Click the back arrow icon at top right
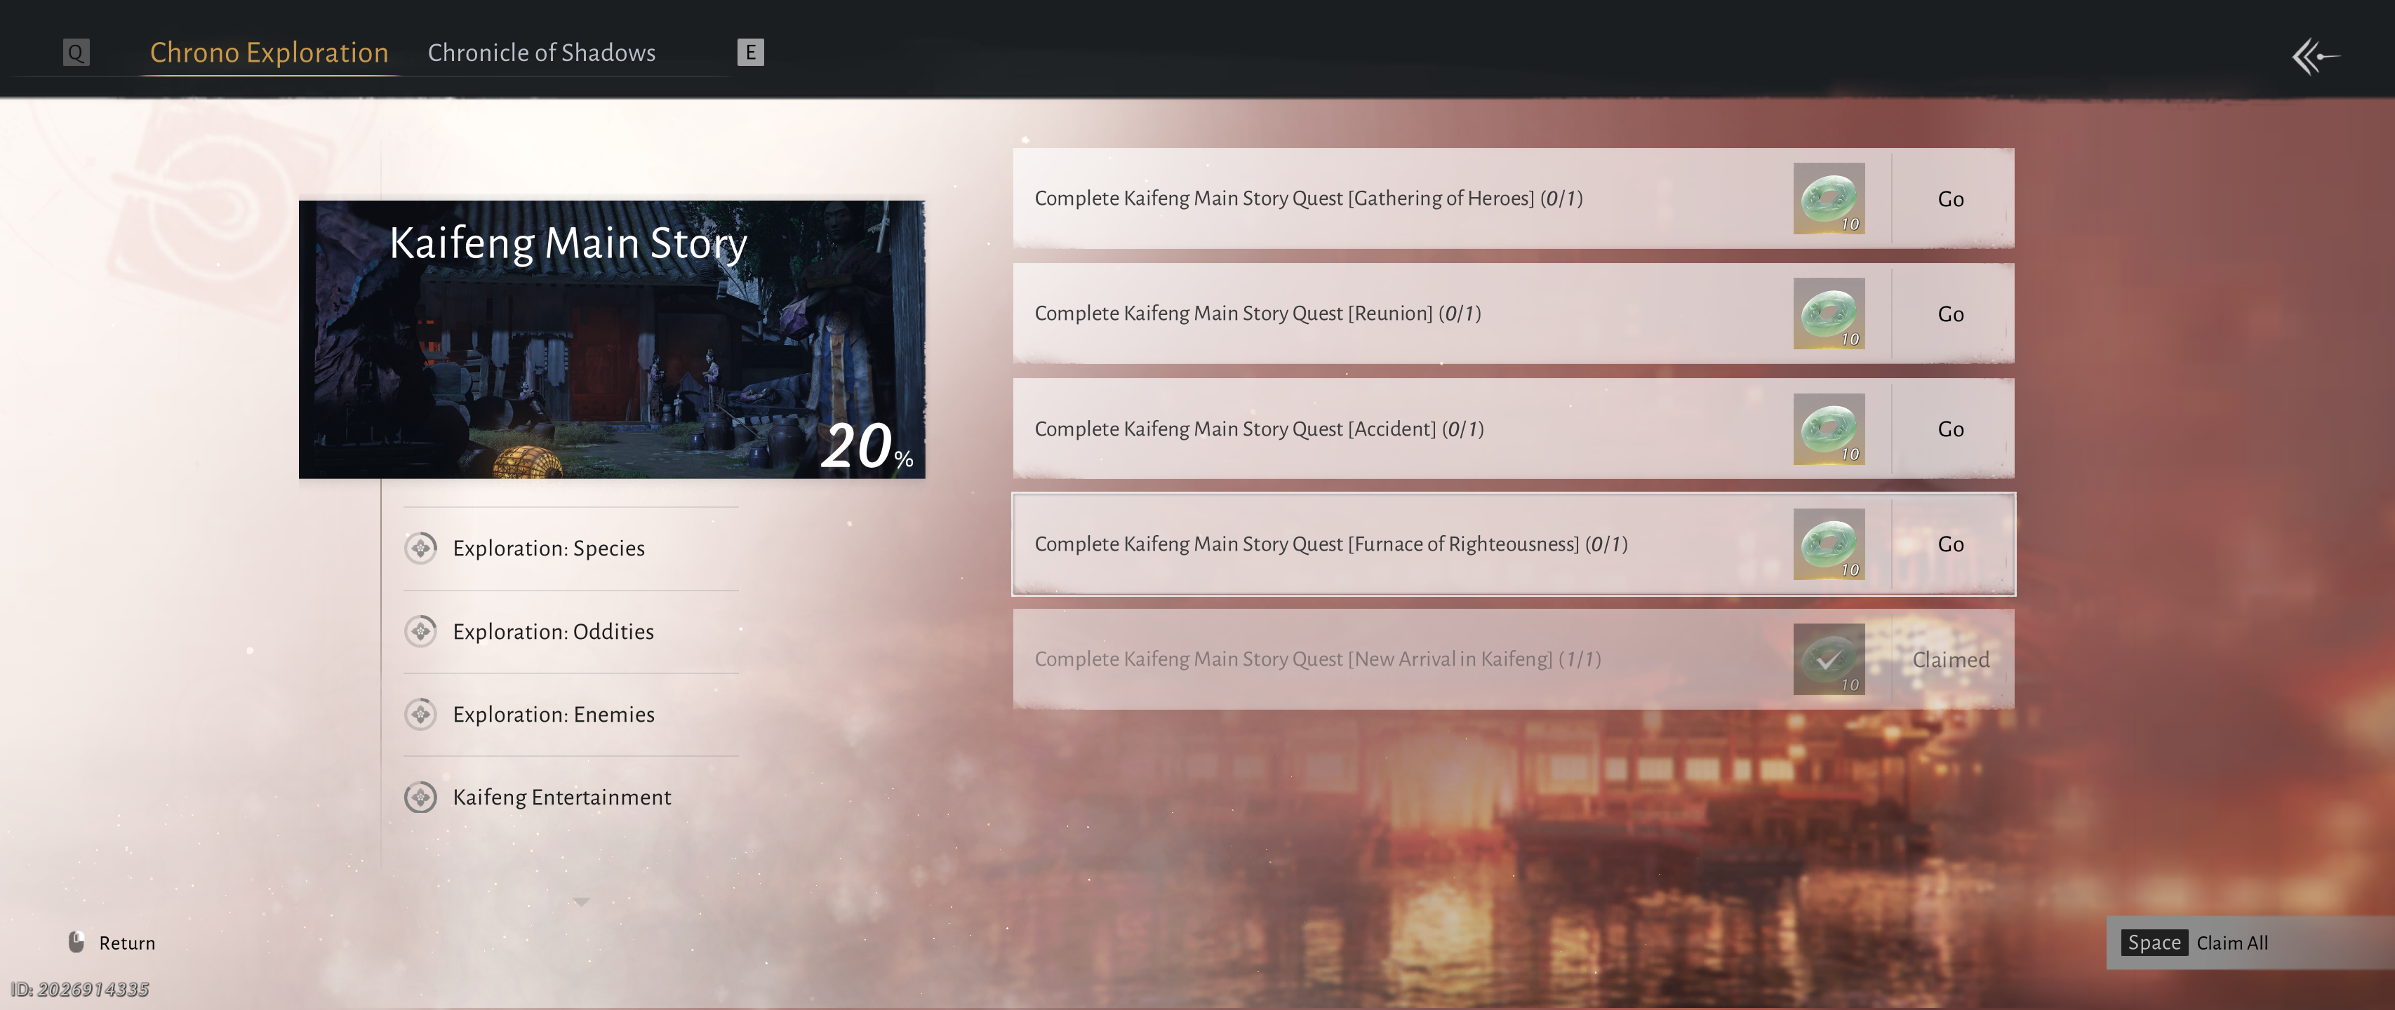Image resolution: width=2395 pixels, height=1010 pixels. tap(2315, 55)
